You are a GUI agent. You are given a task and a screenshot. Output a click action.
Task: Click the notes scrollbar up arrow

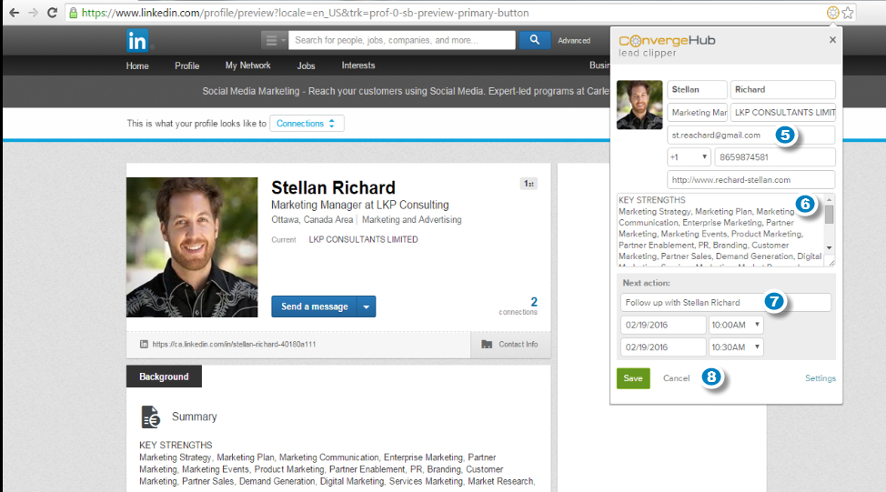[x=829, y=200]
